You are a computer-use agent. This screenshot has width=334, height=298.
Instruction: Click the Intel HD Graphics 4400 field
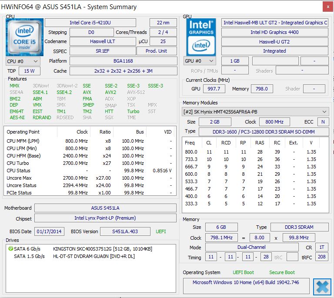click(x=274, y=32)
